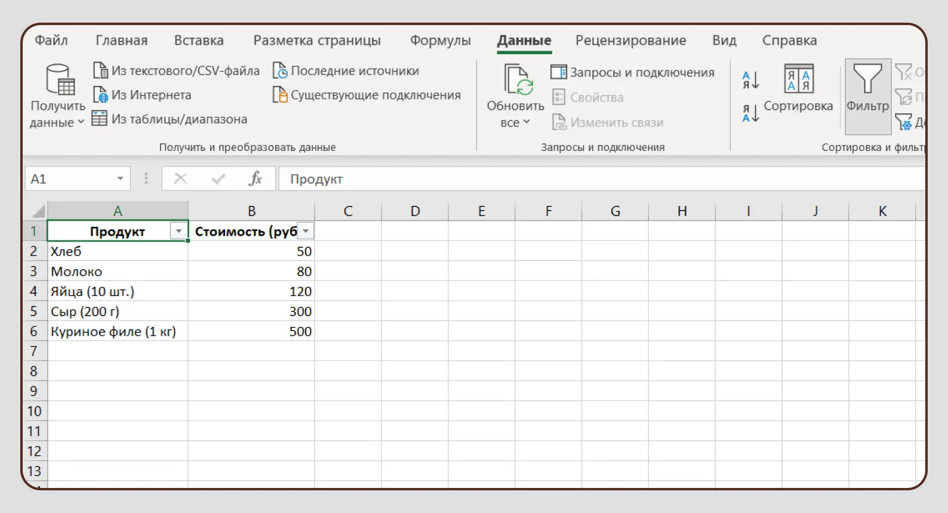Viewport: 948px width, 513px height.
Task: Click Изменить связи
Action: [607, 122]
